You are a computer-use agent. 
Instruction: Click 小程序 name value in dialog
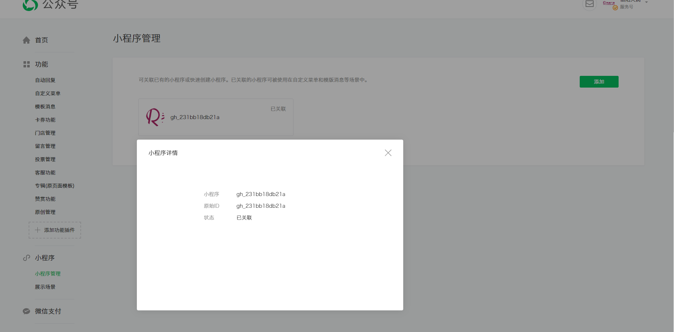(261, 194)
